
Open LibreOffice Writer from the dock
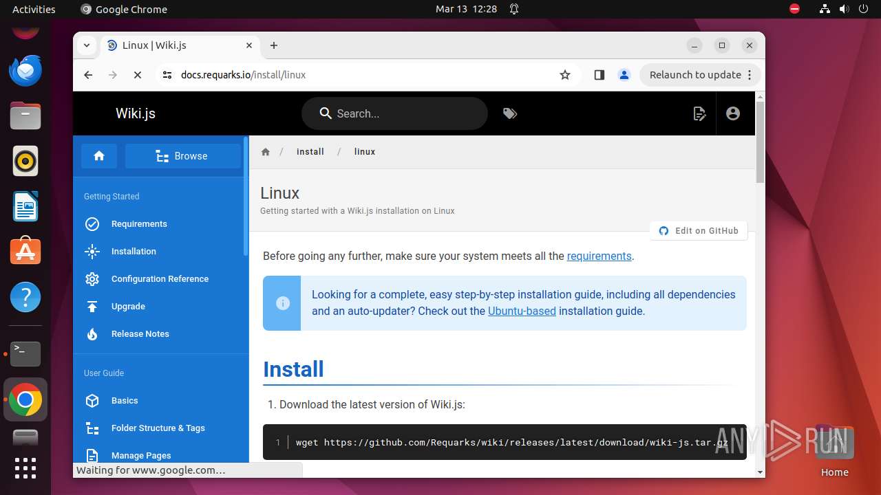click(25, 206)
